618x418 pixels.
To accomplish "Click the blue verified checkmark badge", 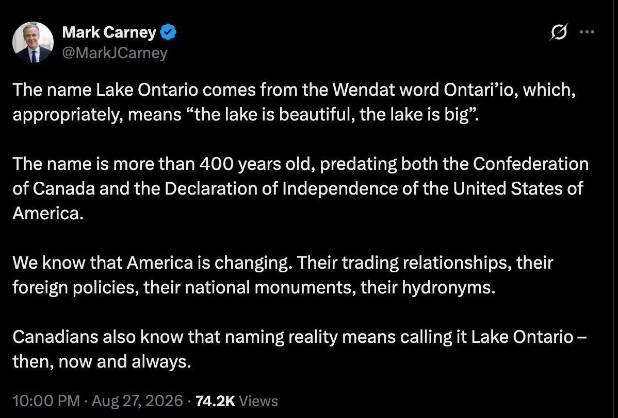I will [168, 32].
